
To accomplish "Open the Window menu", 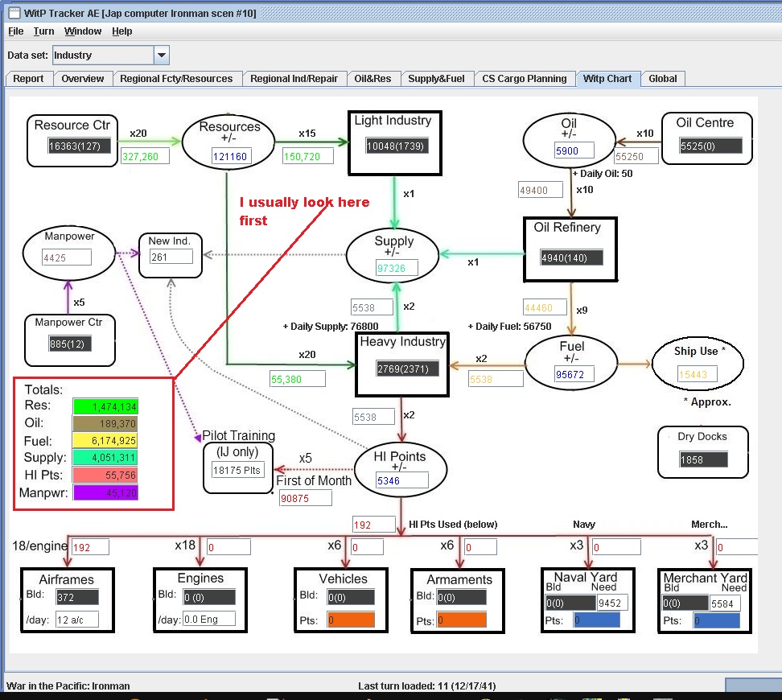I will click(83, 31).
